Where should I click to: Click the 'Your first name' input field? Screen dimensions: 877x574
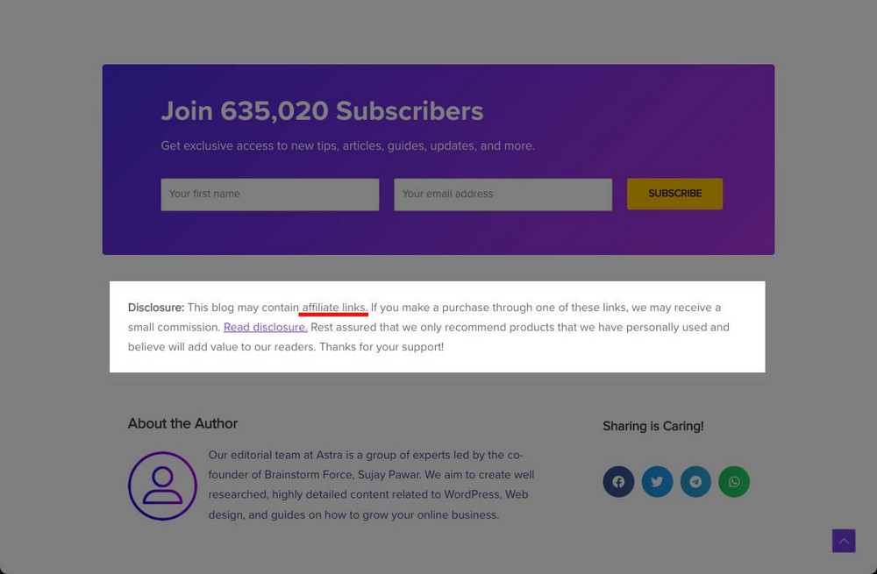[x=269, y=194]
